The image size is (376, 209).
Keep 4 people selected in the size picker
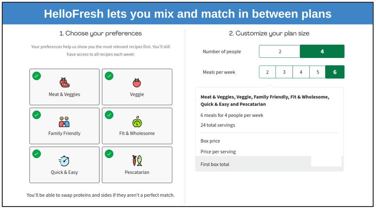click(x=322, y=51)
